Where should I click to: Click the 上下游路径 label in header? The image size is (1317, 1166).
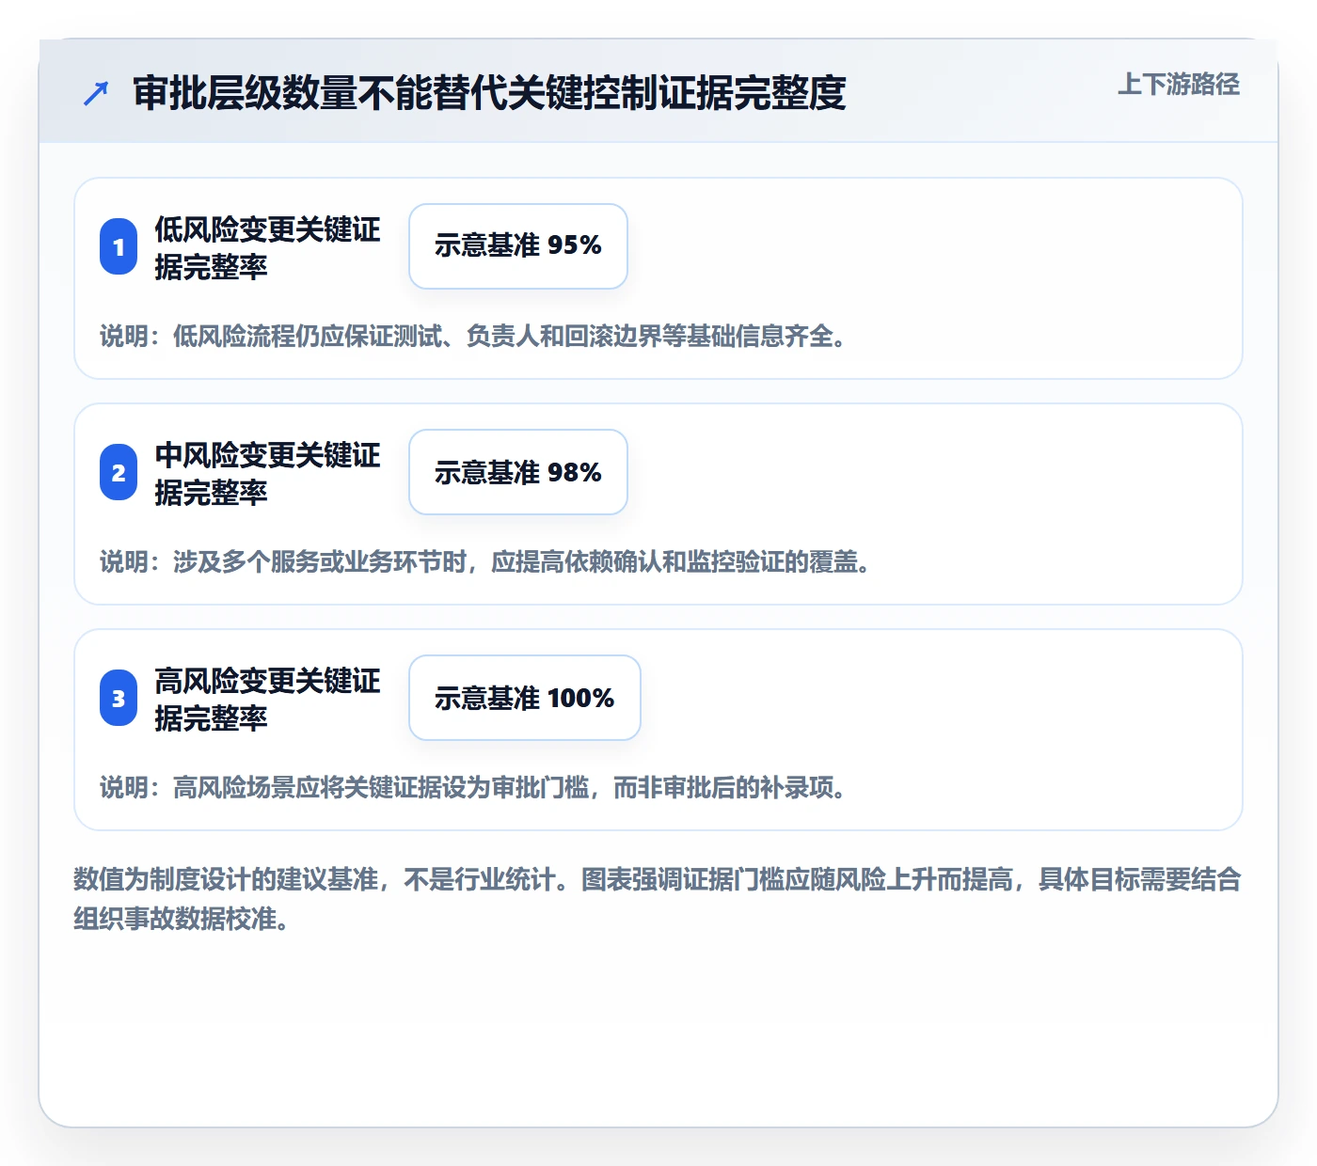[x=1179, y=85]
